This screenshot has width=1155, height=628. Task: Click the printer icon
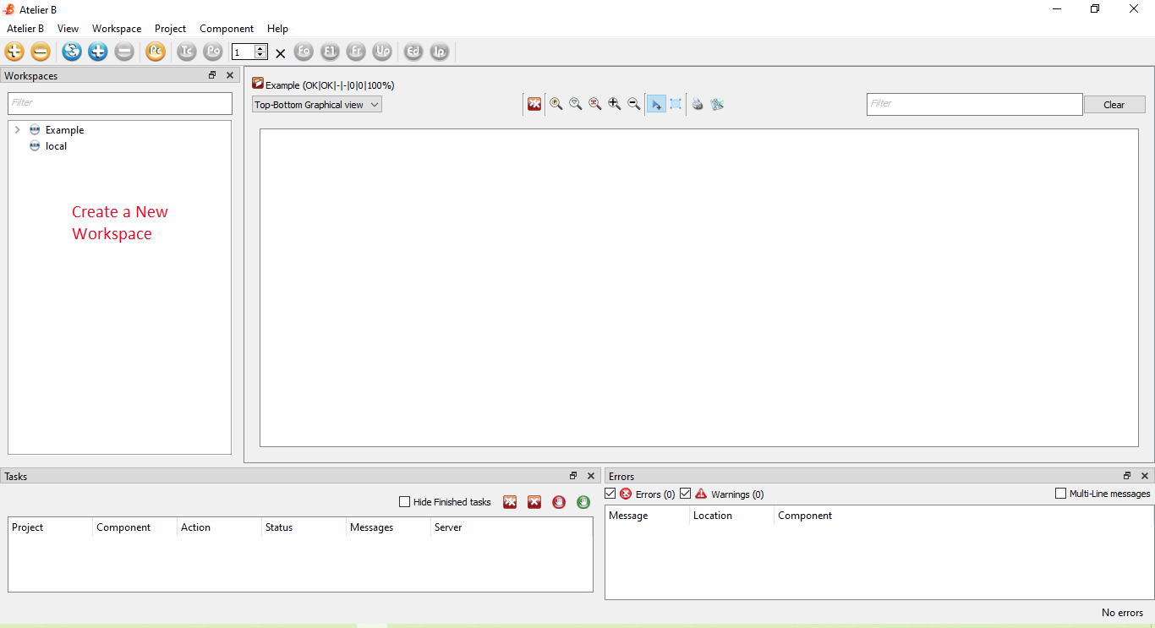coord(698,104)
